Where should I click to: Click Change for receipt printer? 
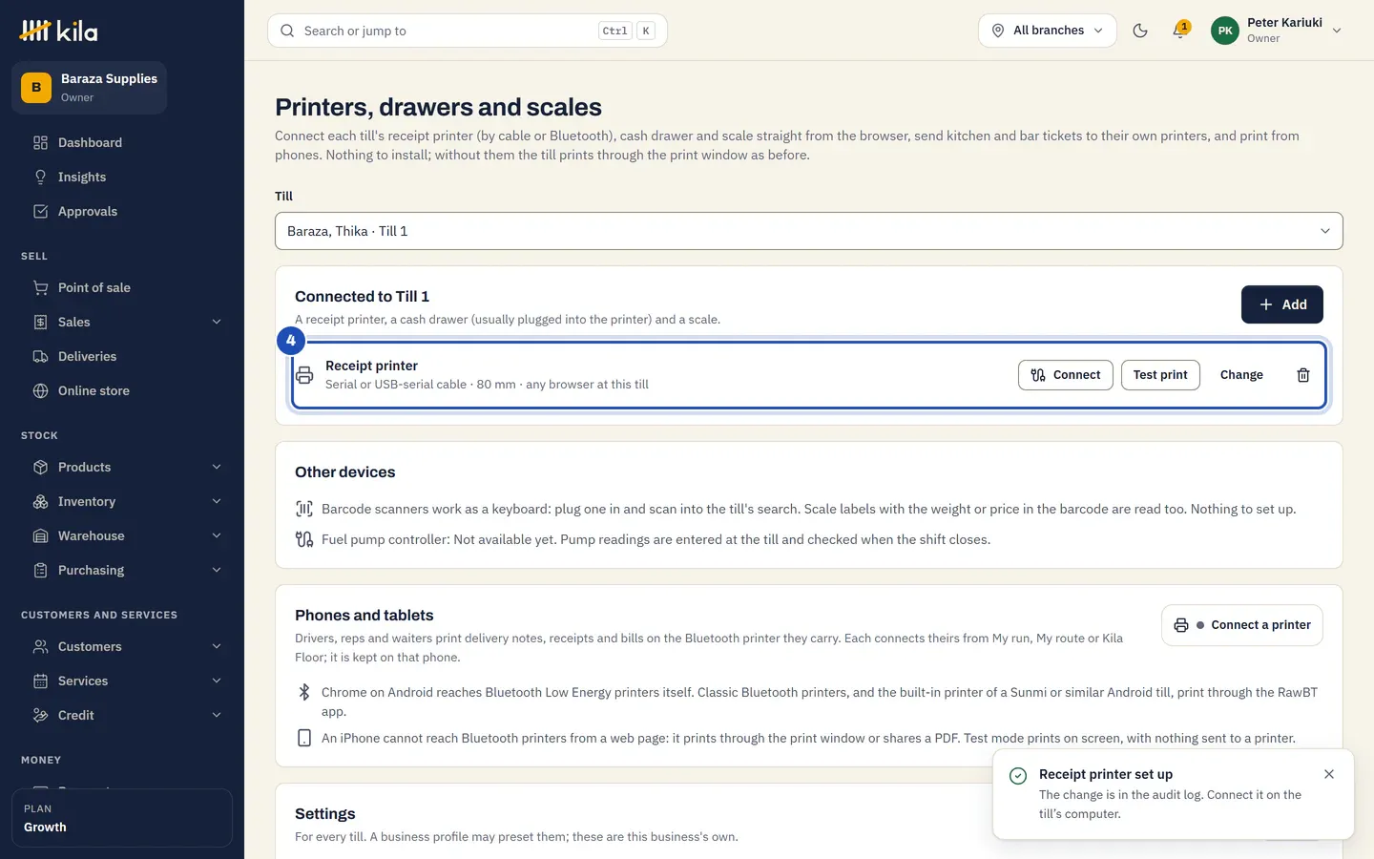(1241, 375)
